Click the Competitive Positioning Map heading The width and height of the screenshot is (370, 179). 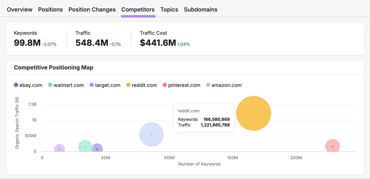54,67
